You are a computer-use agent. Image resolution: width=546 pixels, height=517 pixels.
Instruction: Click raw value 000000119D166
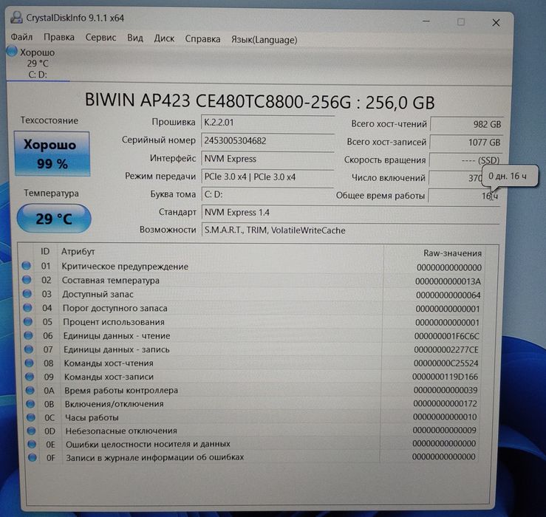[445, 377]
